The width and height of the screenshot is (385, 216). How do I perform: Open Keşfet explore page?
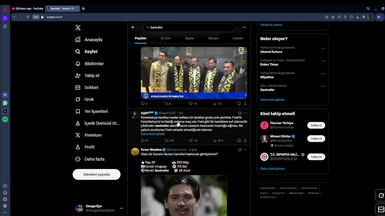click(x=86, y=52)
